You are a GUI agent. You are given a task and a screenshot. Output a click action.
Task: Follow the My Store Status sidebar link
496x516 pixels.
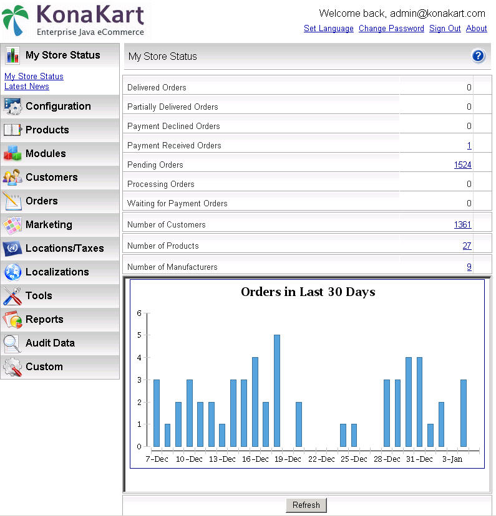pos(34,77)
